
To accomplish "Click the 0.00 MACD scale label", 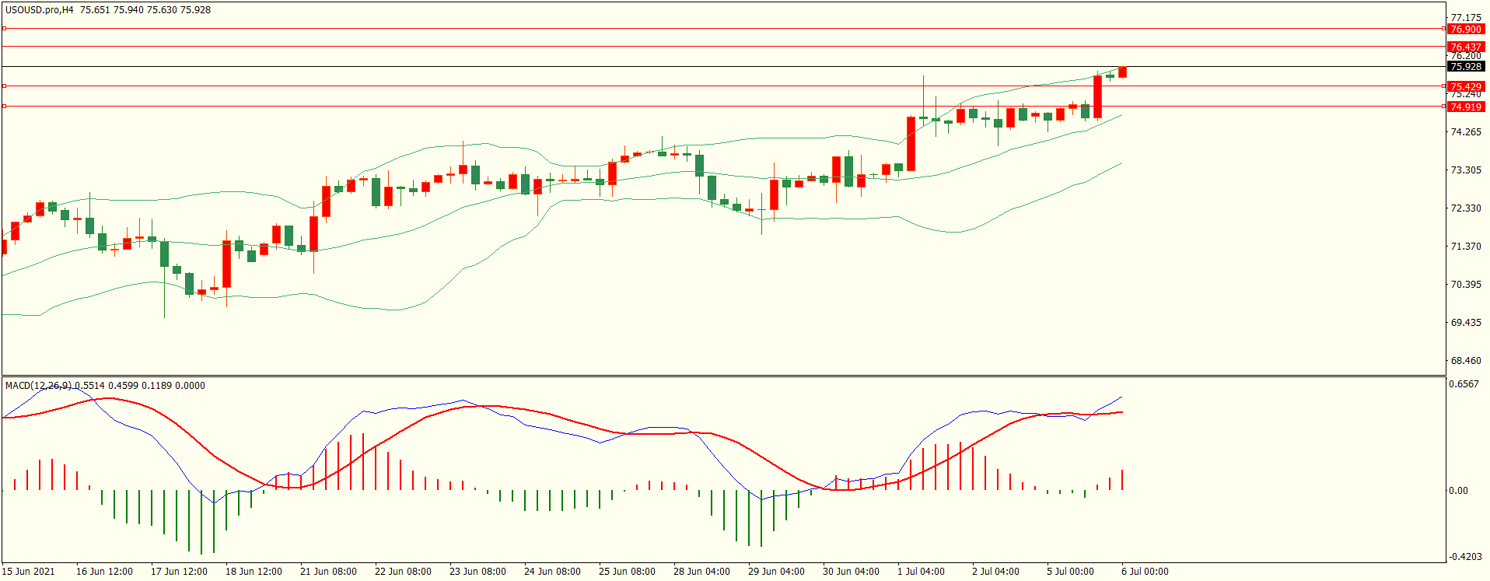I will 1459,491.
